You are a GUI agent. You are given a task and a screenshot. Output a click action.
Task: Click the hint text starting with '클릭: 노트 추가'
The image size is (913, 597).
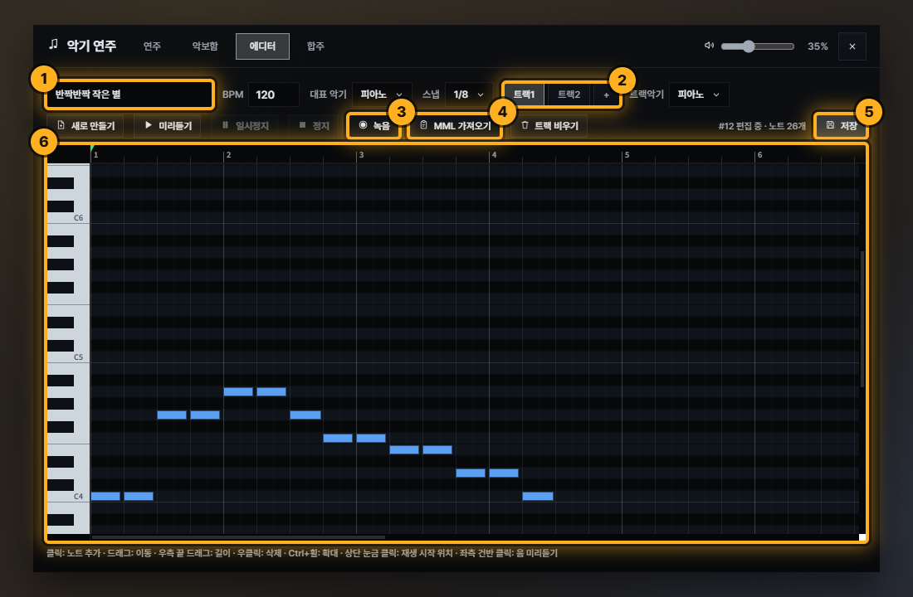click(x=301, y=553)
